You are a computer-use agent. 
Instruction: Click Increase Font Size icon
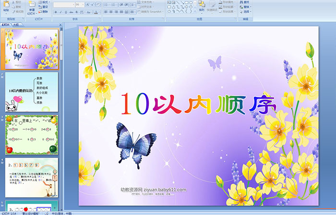[88, 4]
